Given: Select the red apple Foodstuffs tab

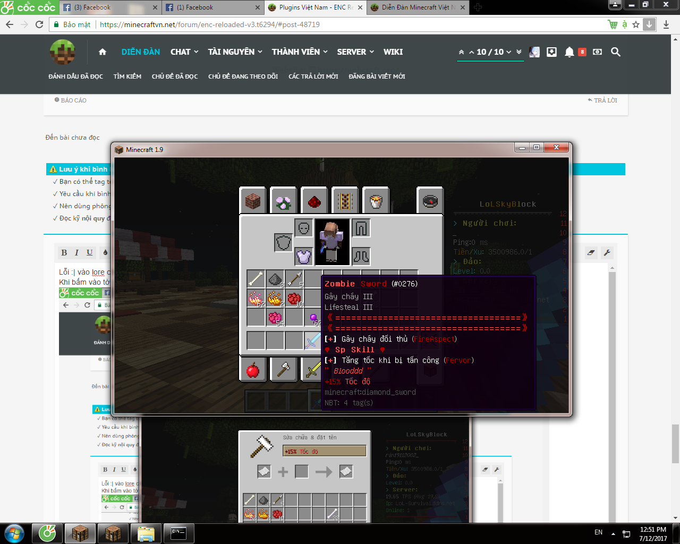Looking at the screenshot, I should click(253, 369).
